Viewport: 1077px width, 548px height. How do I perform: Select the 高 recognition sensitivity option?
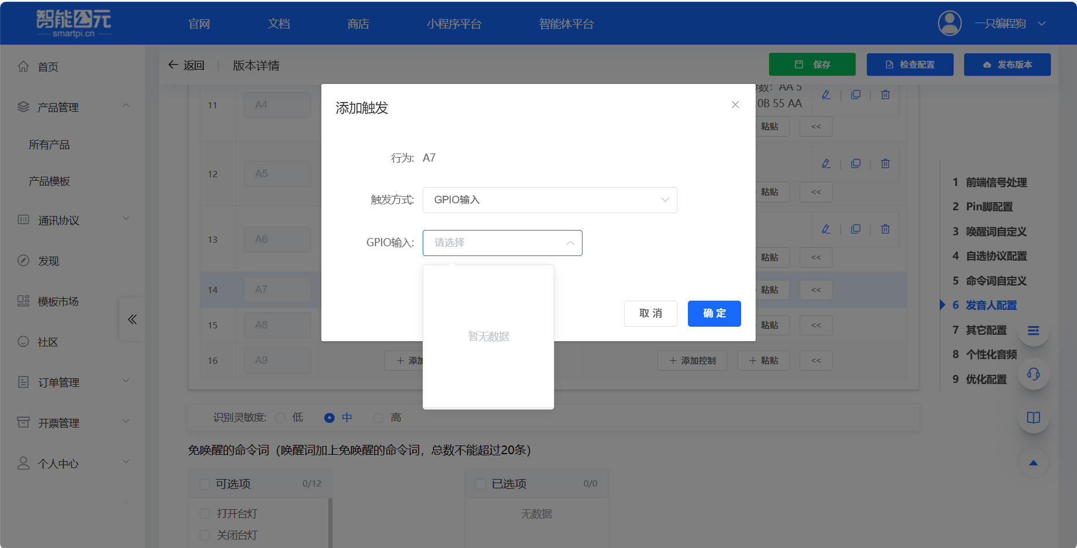[379, 417]
